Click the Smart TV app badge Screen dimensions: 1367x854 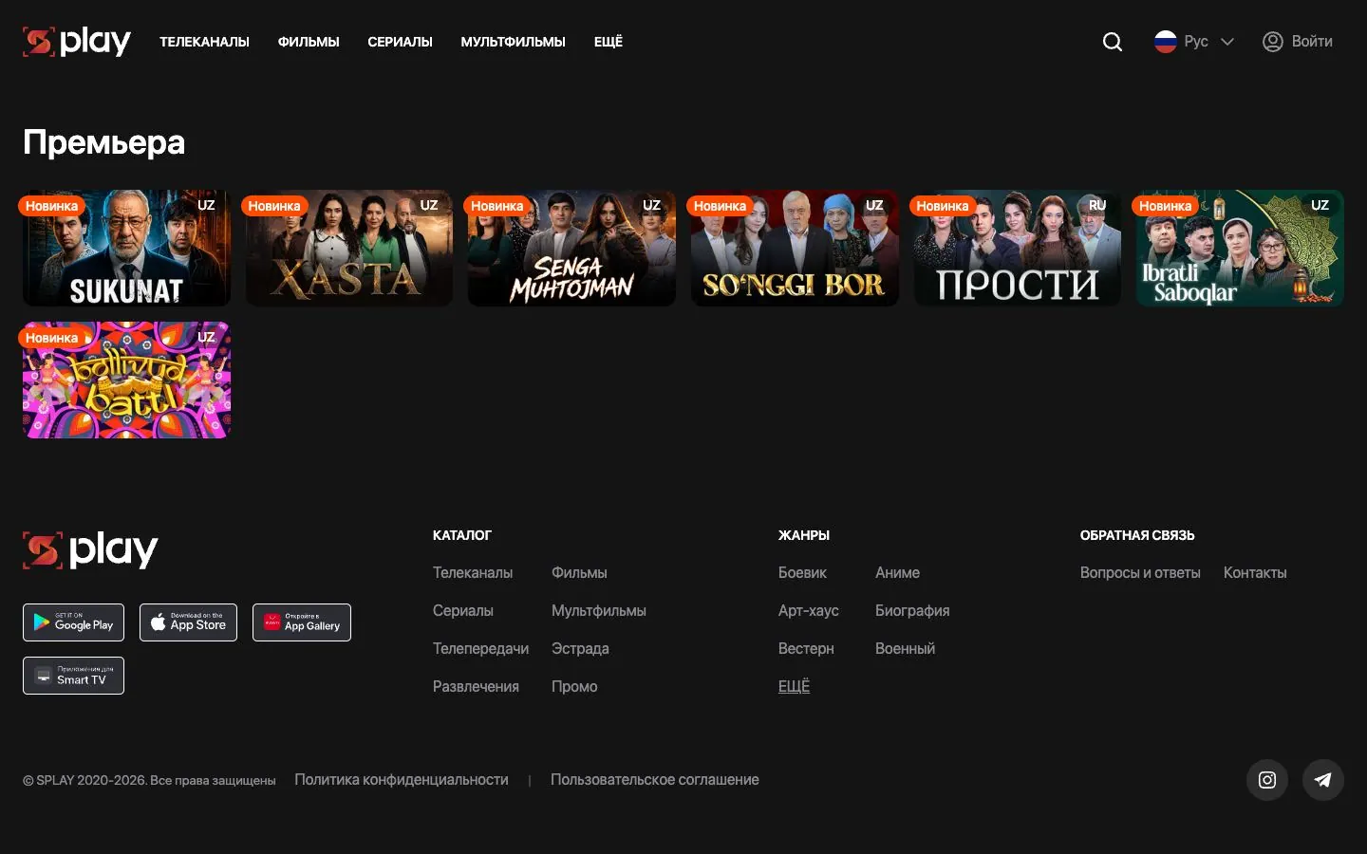[73, 676]
